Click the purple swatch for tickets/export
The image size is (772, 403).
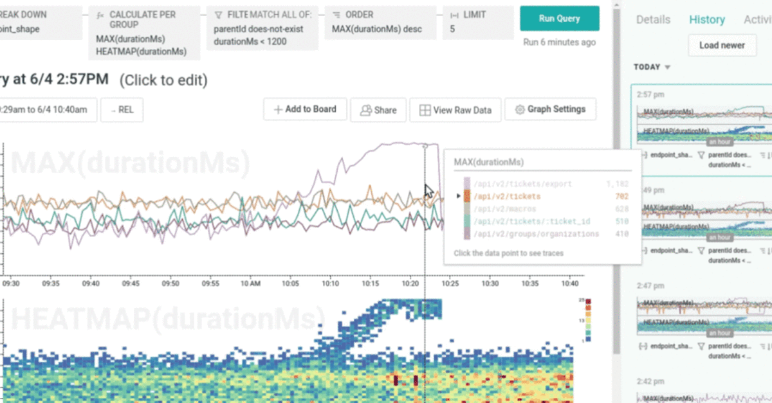pos(467,184)
